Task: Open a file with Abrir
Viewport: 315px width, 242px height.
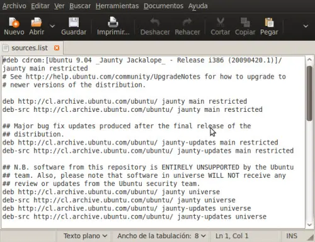Action: (x=37, y=26)
